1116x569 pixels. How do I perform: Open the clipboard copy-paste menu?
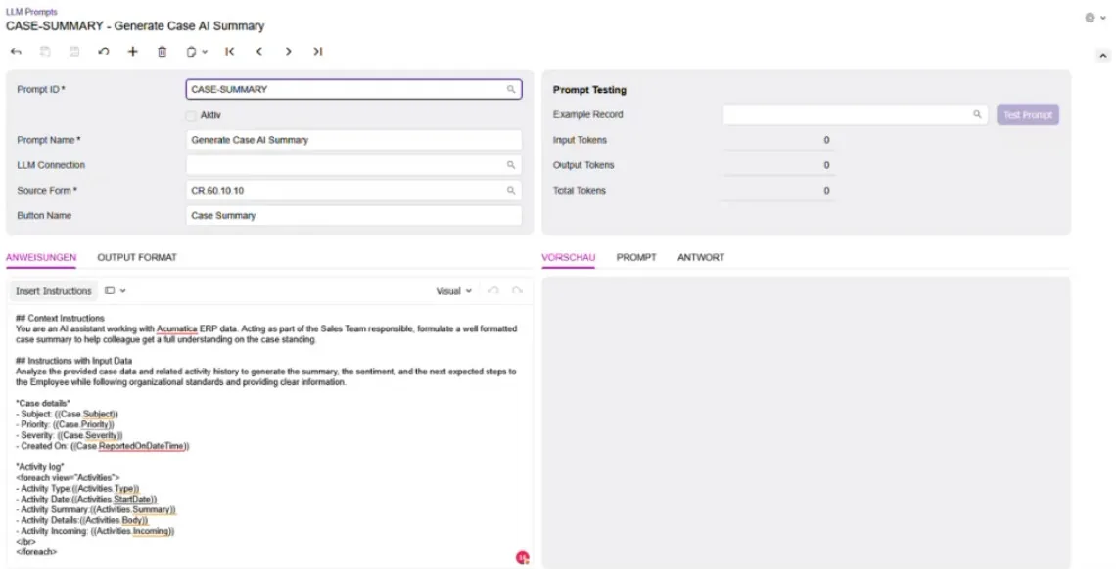[x=197, y=51]
